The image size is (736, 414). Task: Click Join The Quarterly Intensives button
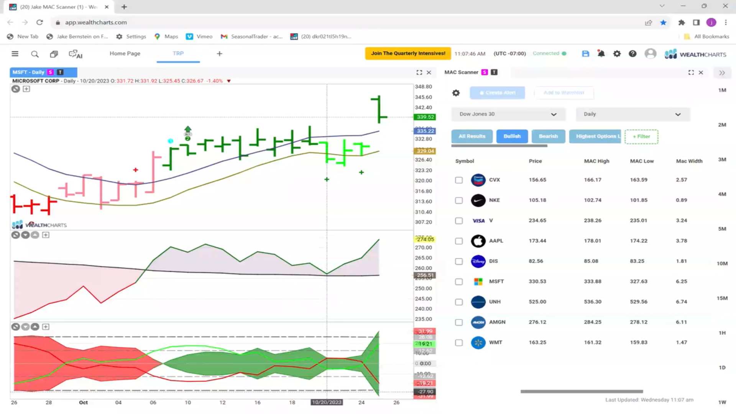pos(408,54)
